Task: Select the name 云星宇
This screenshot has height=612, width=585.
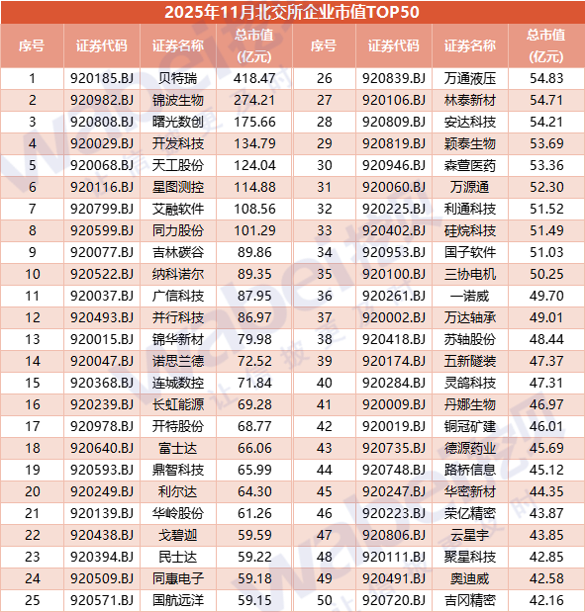Action: click(x=470, y=536)
